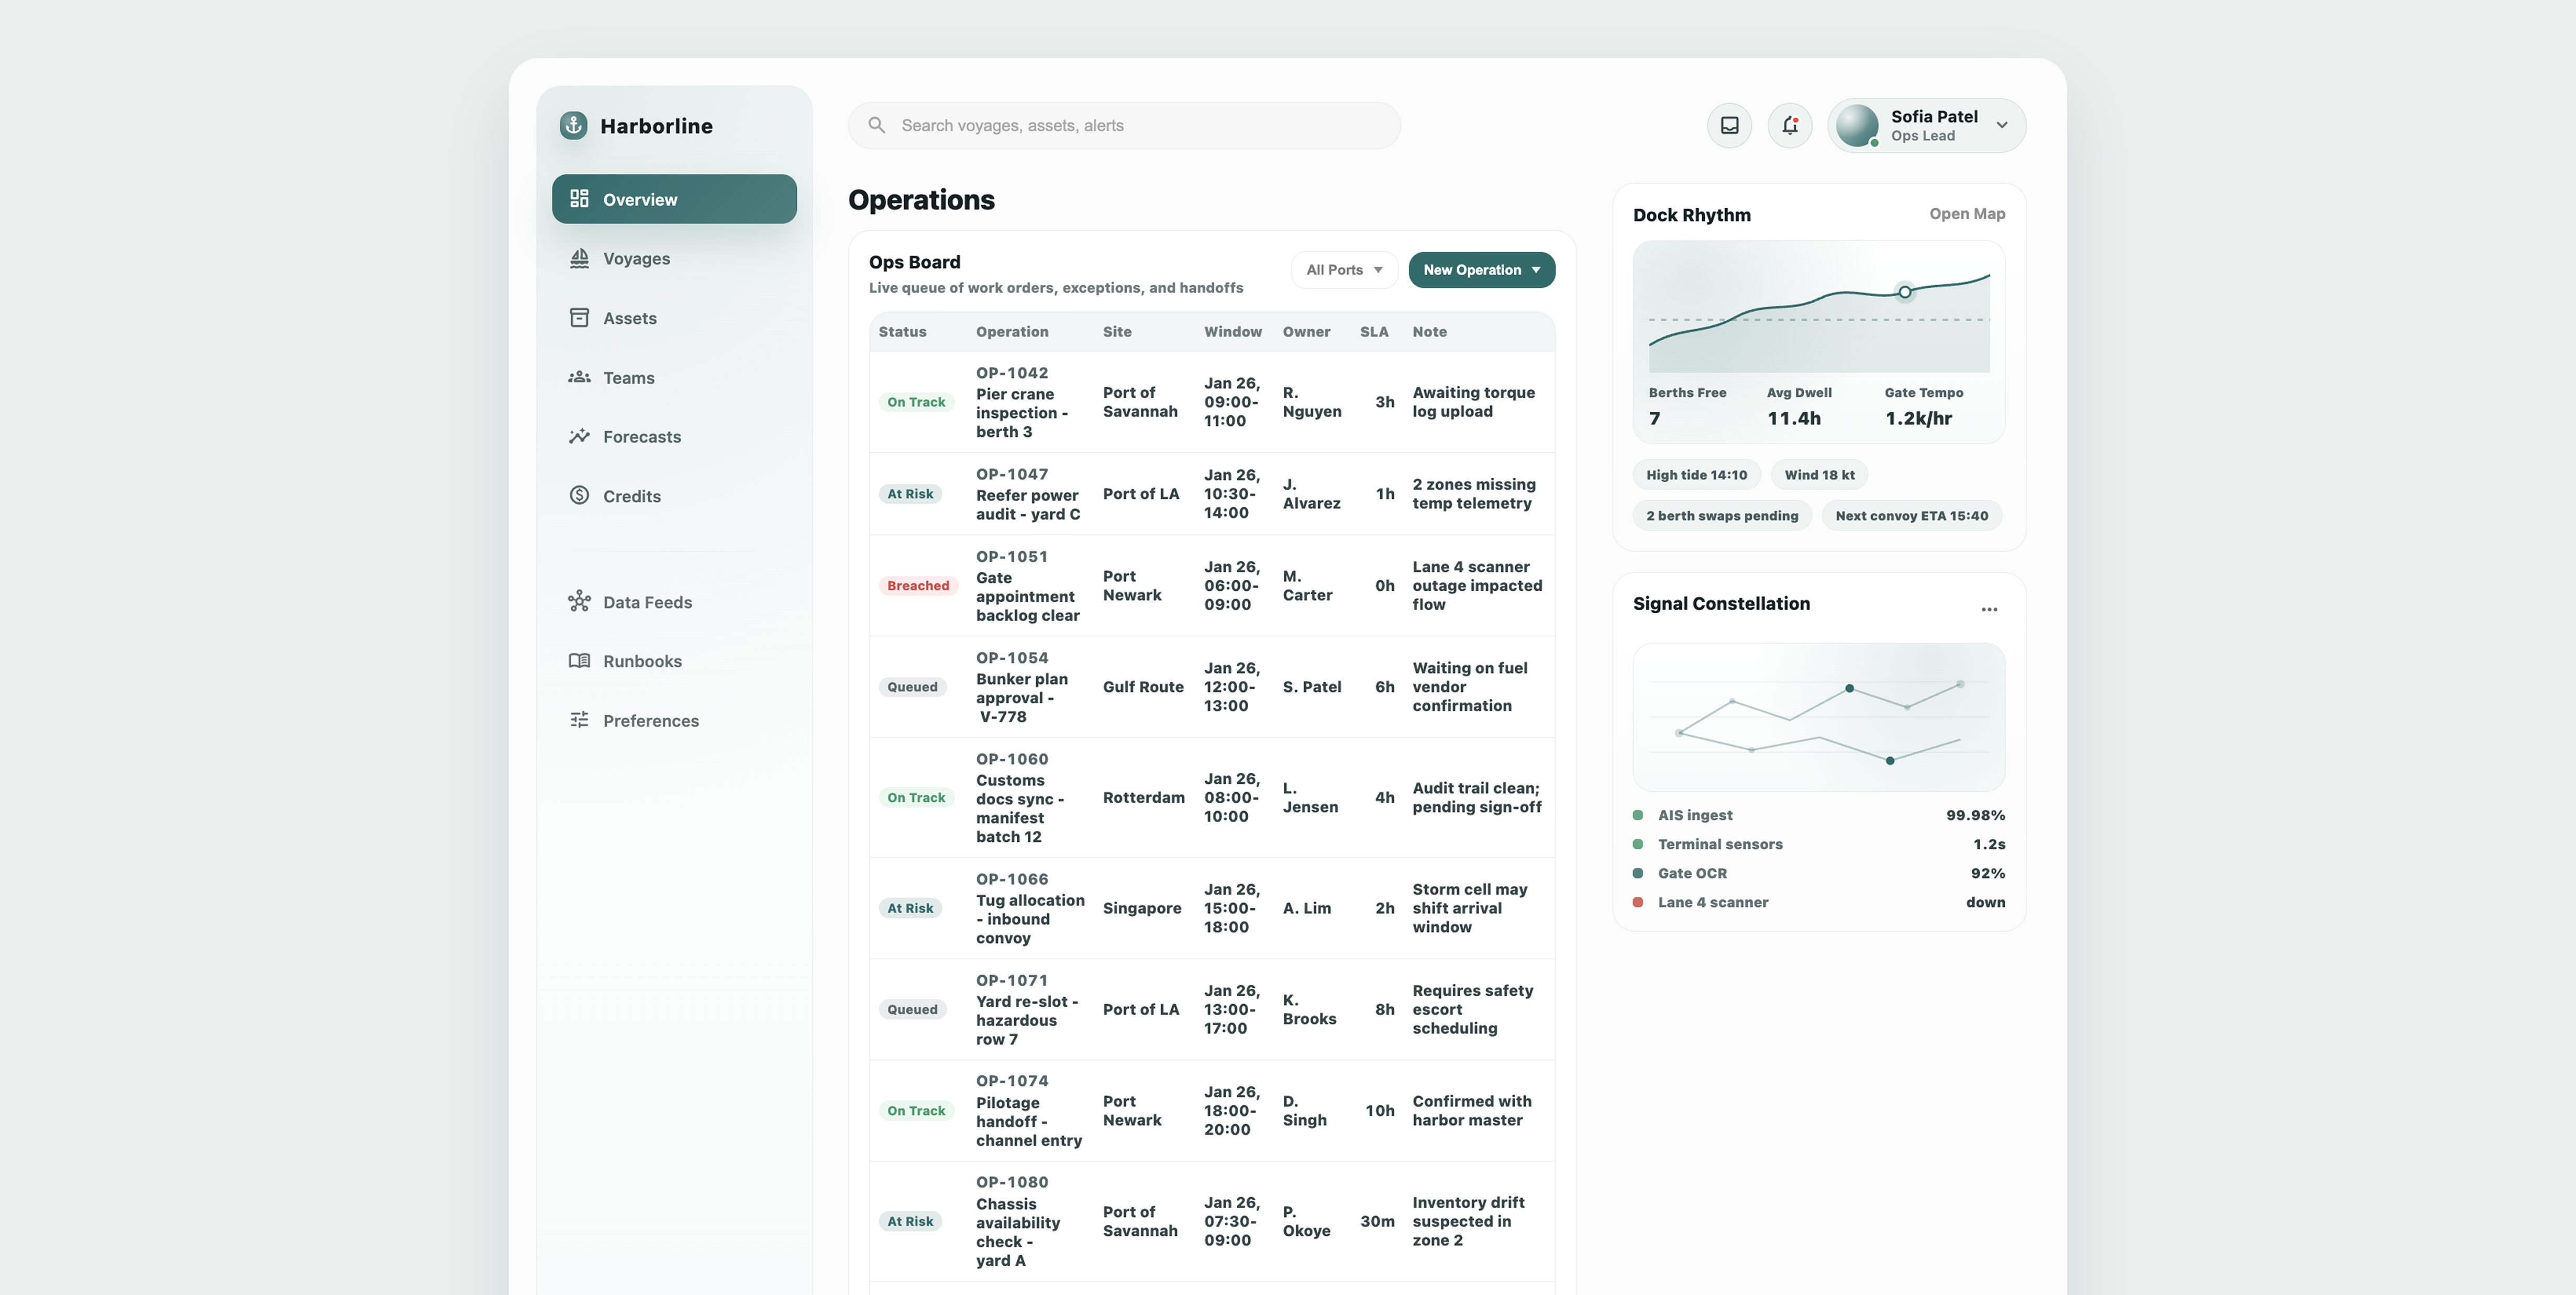Image resolution: width=2576 pixels, height=1295 pixels.
Task: Click the Runbooks open-book icon
Action: click(x=579, y=661)
